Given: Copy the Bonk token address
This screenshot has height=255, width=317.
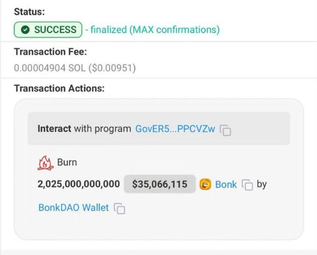Looking at the screenshot, I should [247, 185].
